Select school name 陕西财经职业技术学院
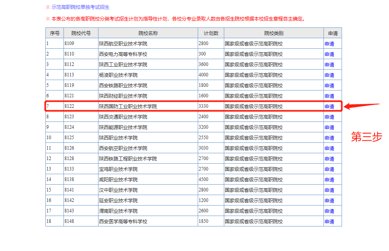 point(123,96)
